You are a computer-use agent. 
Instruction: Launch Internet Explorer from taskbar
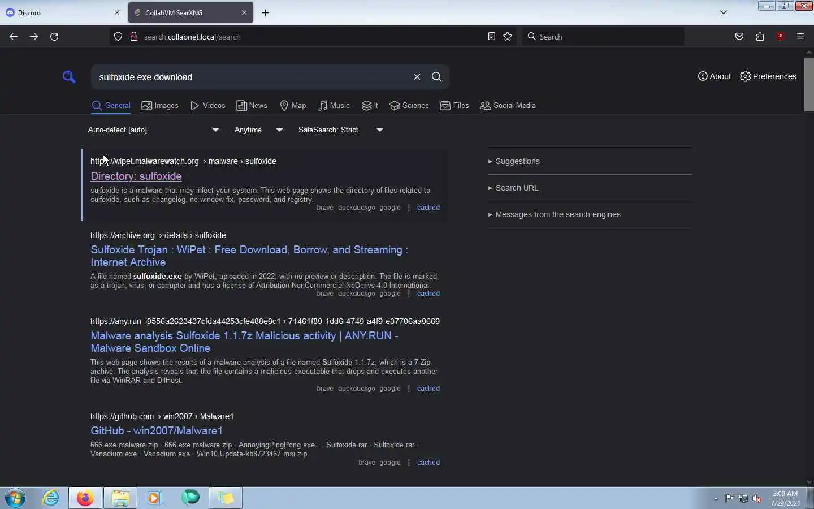point(51,498)
